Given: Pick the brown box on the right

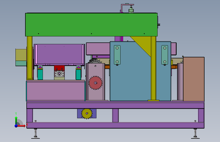Looking at the screenshot, I should (x=194, y=79).
